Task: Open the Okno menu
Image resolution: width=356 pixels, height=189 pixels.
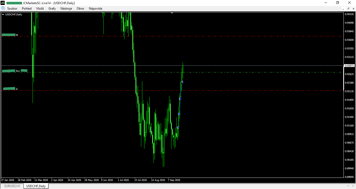Action: (x=80, y=9)
